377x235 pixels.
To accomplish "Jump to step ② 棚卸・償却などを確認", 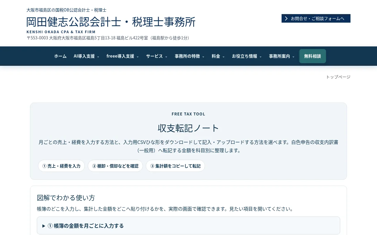I will pos(115,166).
